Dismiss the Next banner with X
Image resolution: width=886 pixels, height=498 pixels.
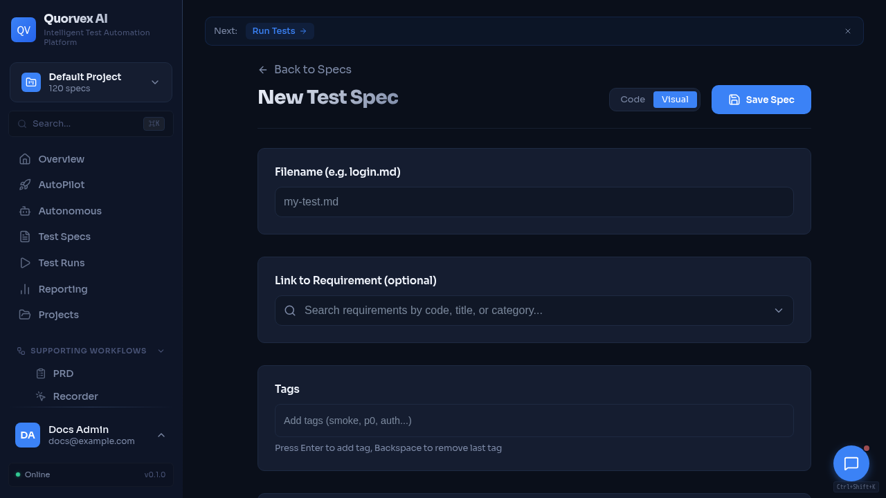pos(848,31)
